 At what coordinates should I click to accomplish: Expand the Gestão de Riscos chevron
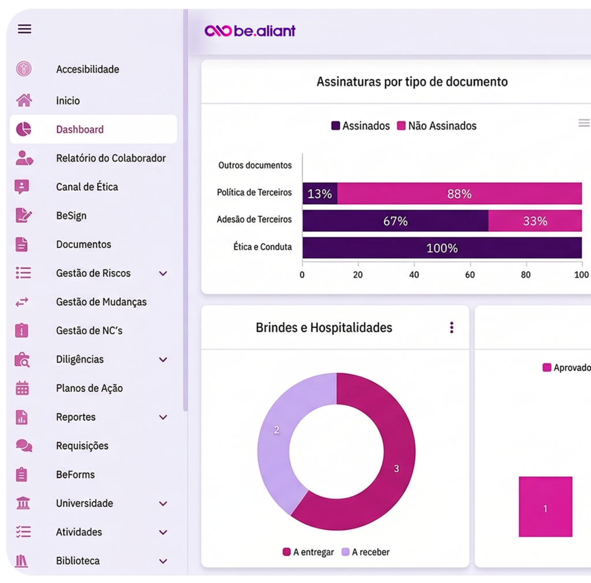163,274
